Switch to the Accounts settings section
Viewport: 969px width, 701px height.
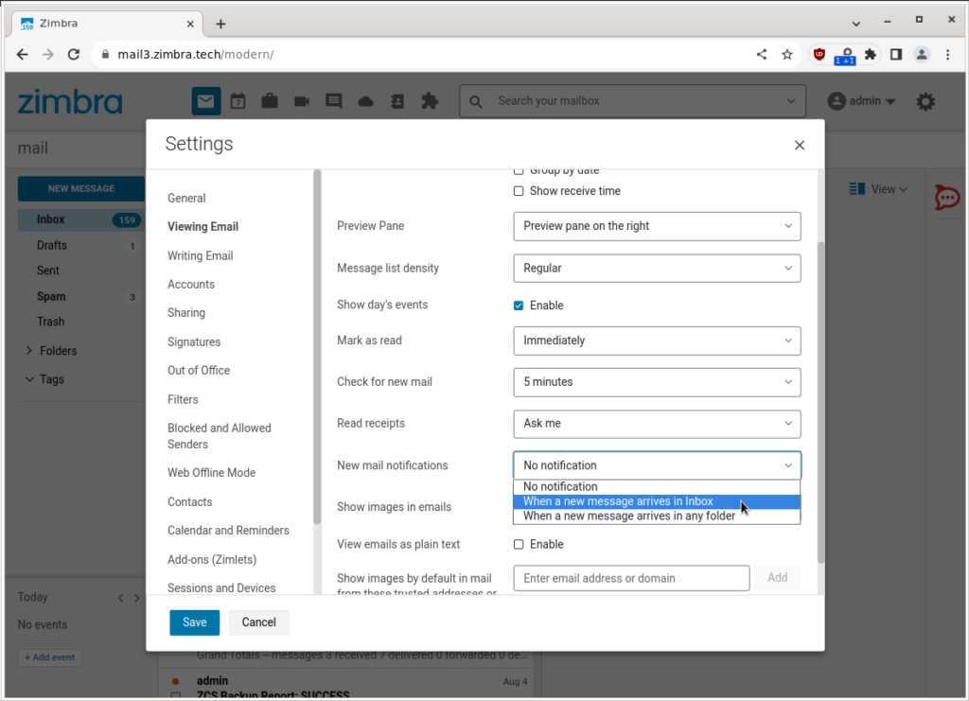pos(191,284)
